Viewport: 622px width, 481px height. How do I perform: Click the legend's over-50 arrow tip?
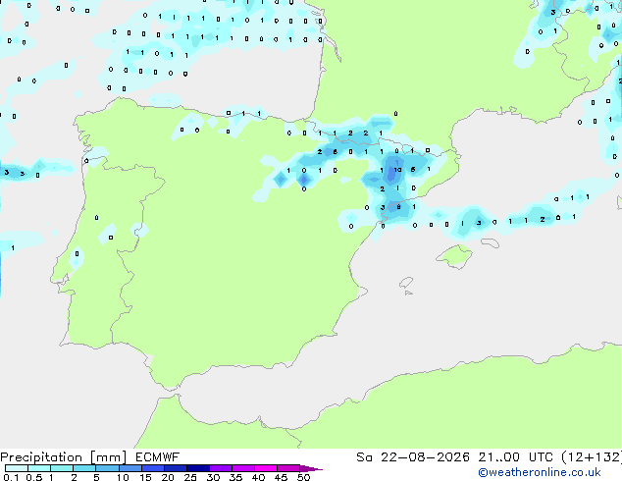tap(311, 468)
